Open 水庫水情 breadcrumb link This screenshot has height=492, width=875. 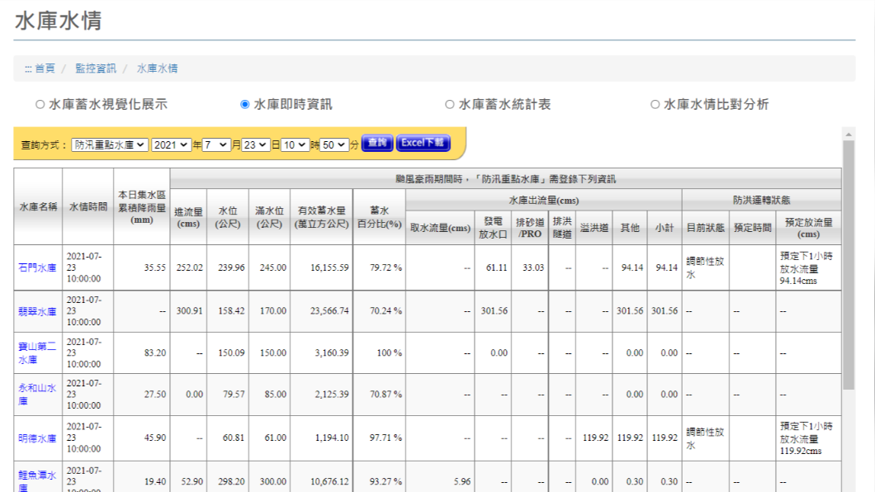coord(157,69)
